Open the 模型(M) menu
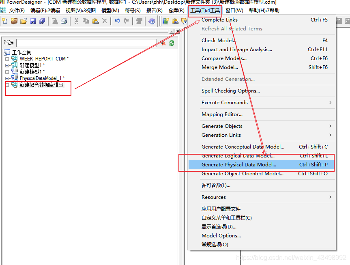Image resolution: width=350 pixels, height=265 pixels. pyautogui.click(x=110, y=11)
